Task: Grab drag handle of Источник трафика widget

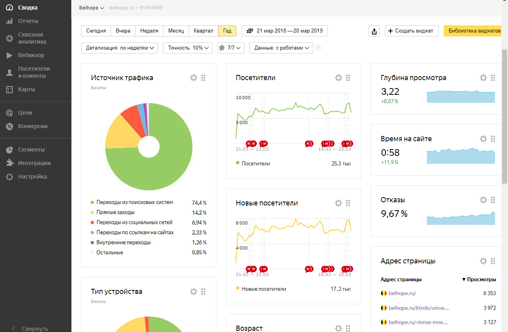Action: coord(203,78)
